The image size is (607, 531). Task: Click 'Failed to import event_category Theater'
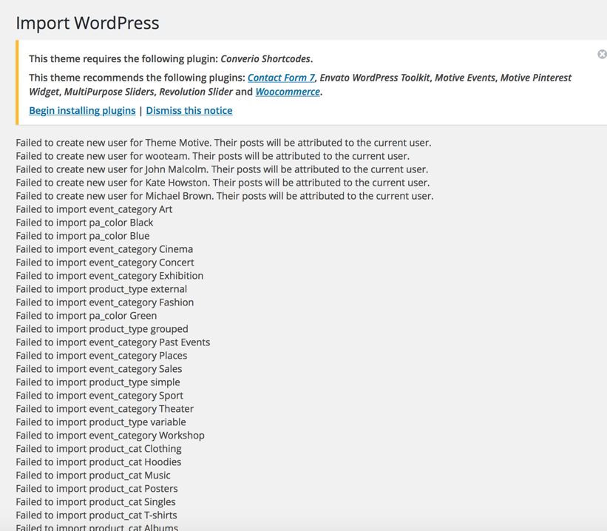pyautogui.click(x=104, y=409)
